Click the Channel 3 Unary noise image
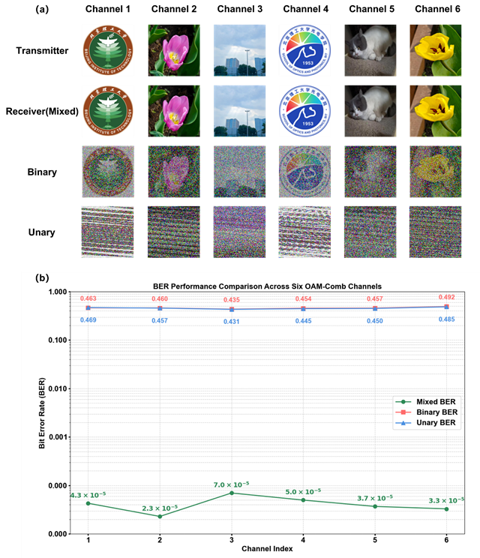Viewport: 480px width, 558px height. (x=239, y=232)
